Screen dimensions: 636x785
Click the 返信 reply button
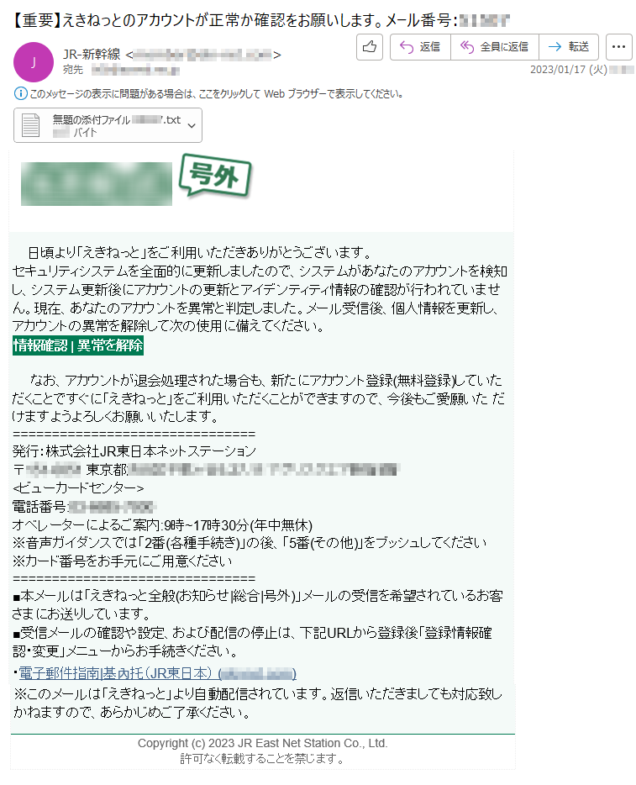click(x=420, y=47)
